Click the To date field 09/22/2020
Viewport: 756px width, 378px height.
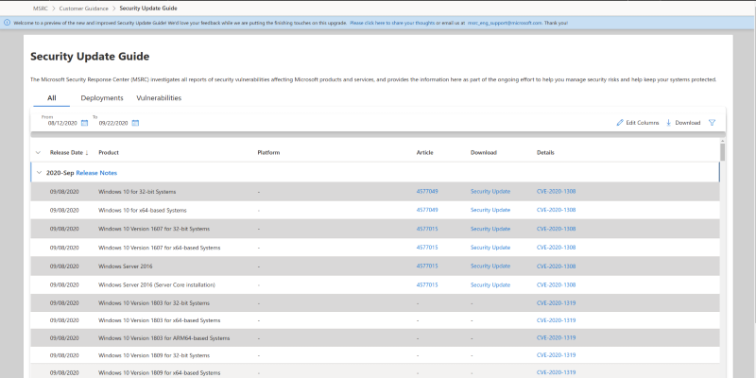point(113,123)
